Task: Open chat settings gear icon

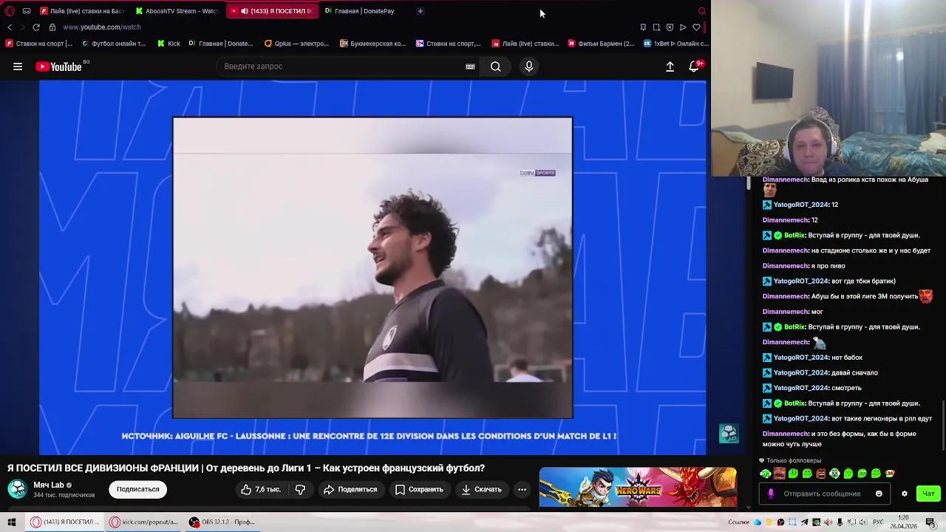Action: tap(905, 494)
